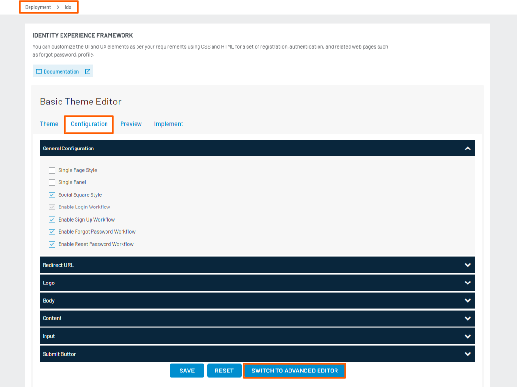Image resolution: width=517 pixels, height=387 pixels.
Task: Open the Preview tab
Action: pos(131,124)
